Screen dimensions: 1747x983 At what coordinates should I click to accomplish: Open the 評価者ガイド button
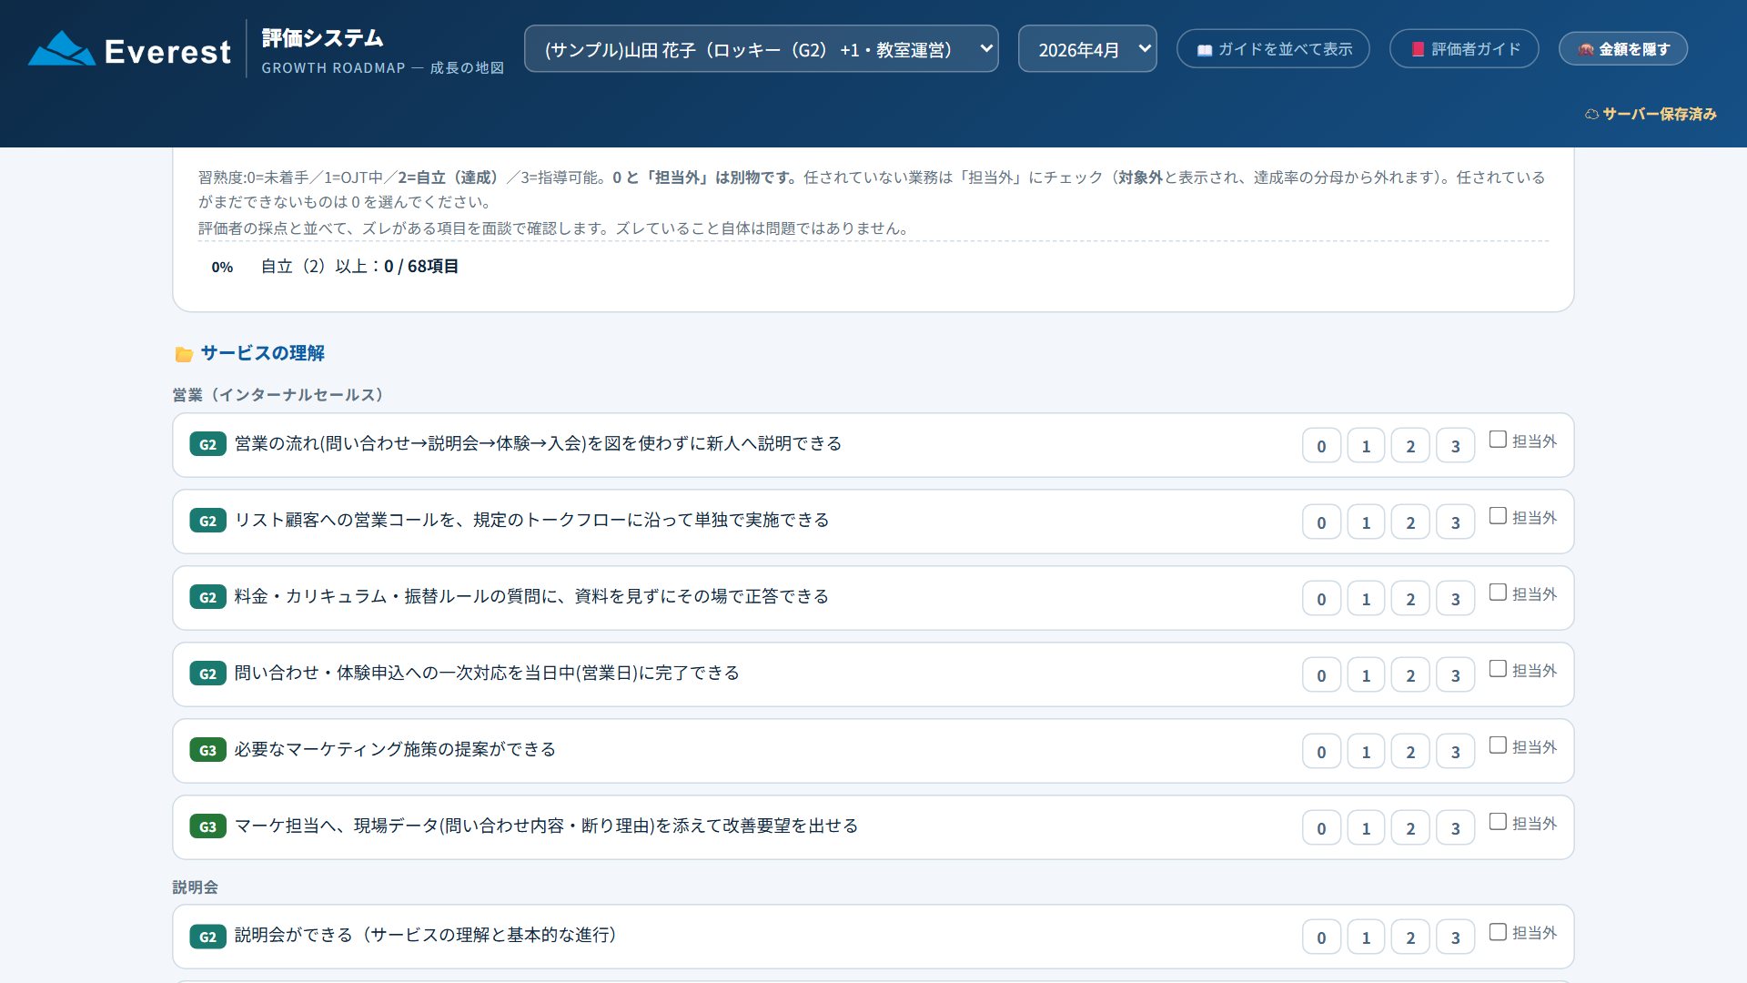pyautogui.click(x=1464, y=49)
